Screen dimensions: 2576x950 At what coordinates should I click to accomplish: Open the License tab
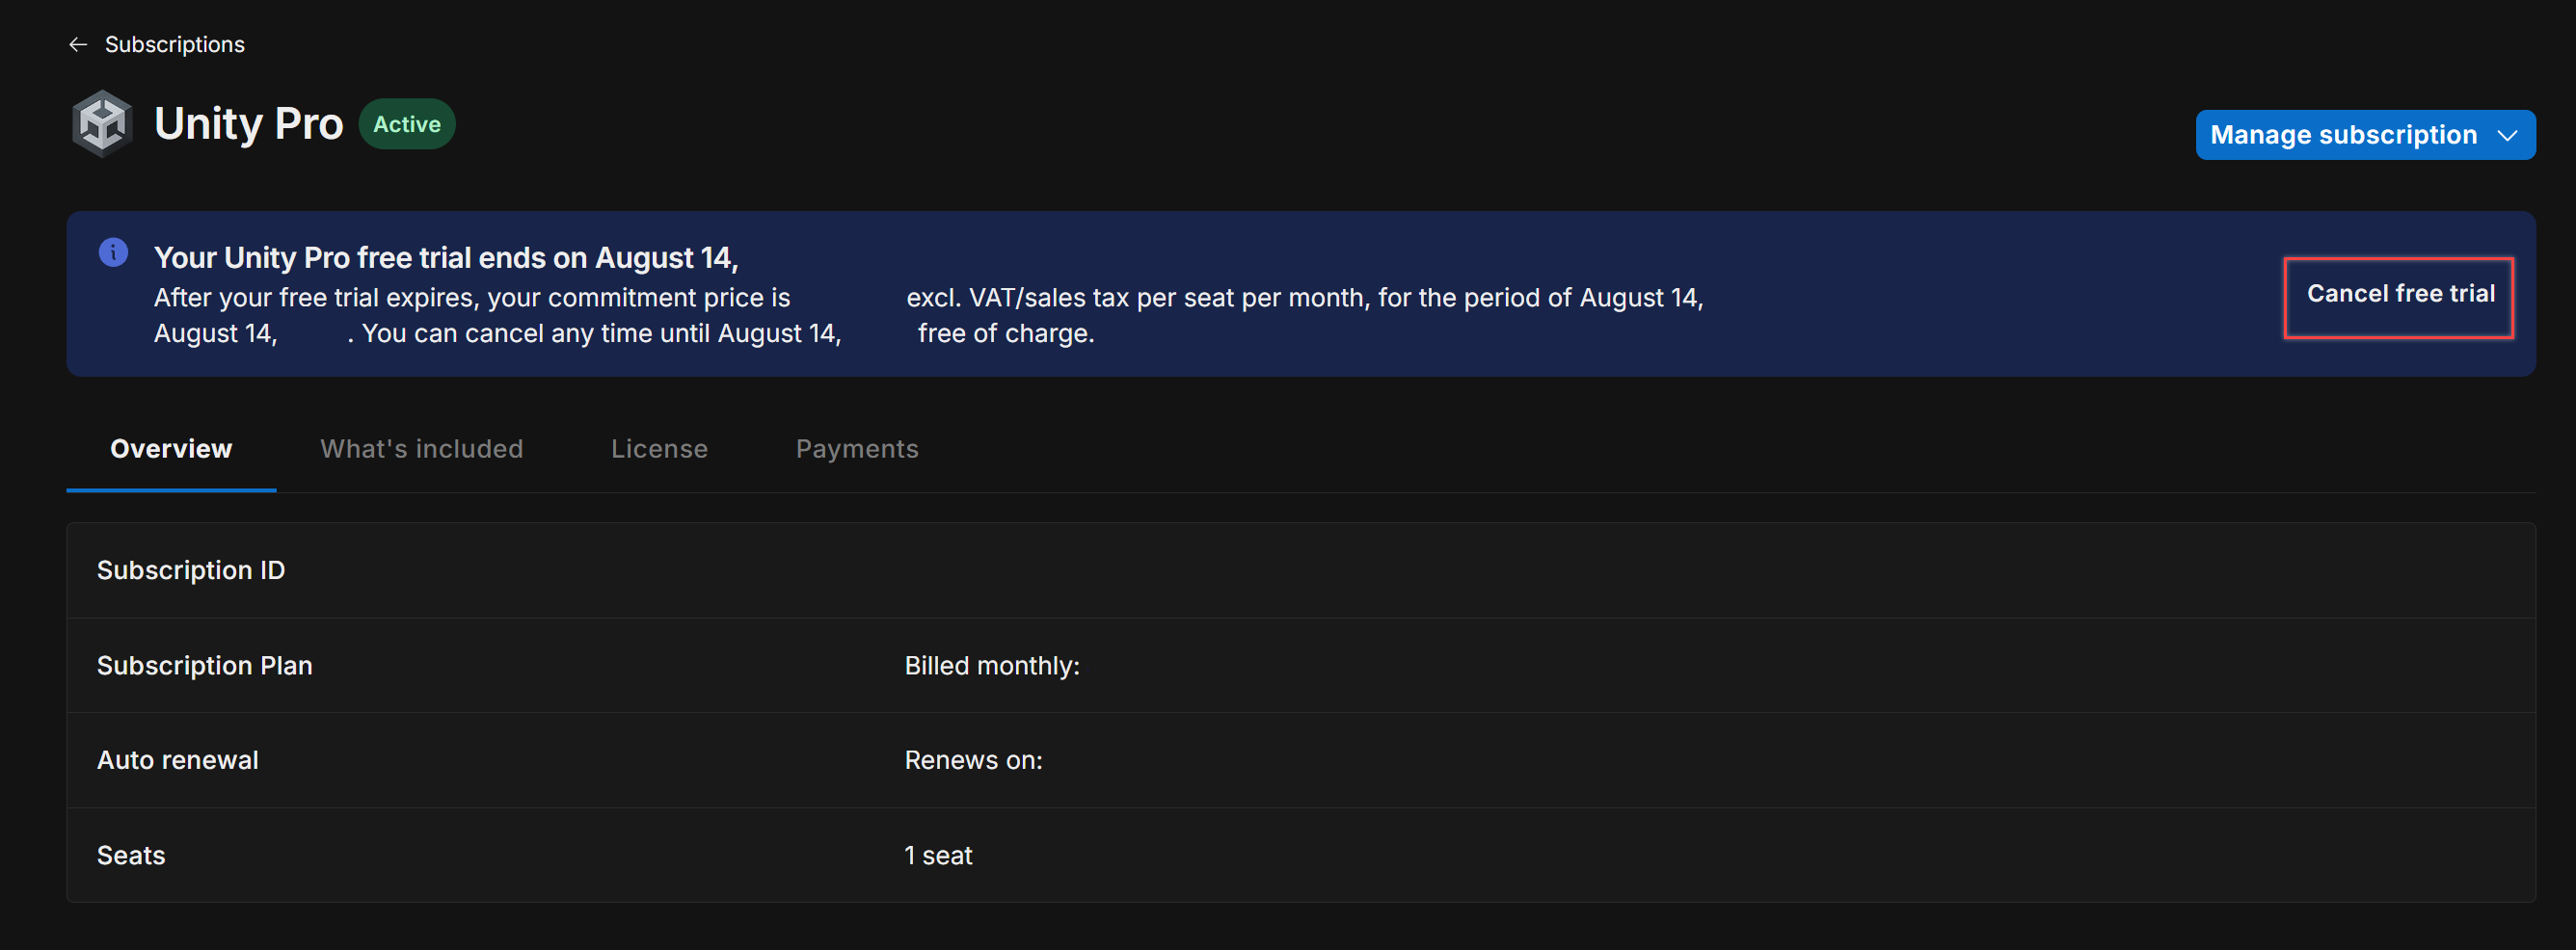[659, 449]
